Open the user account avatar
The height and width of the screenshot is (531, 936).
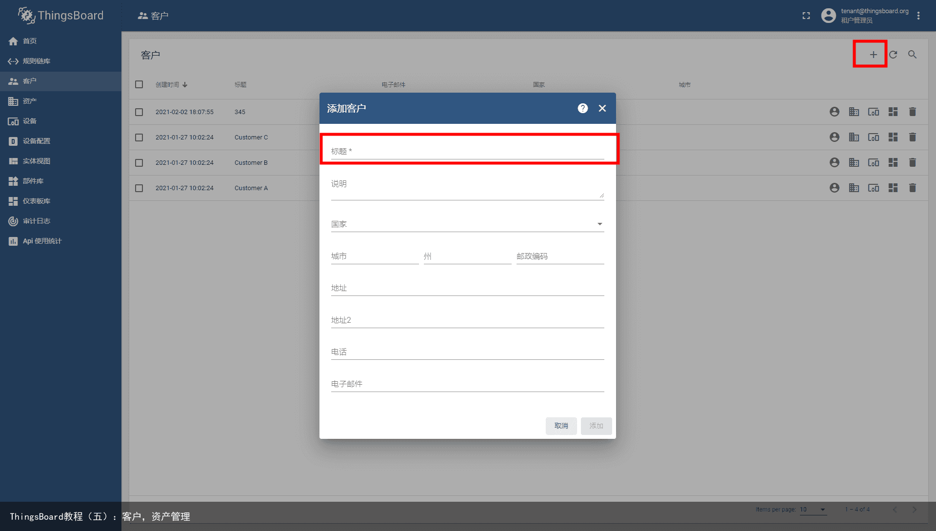tap(828, 16)
